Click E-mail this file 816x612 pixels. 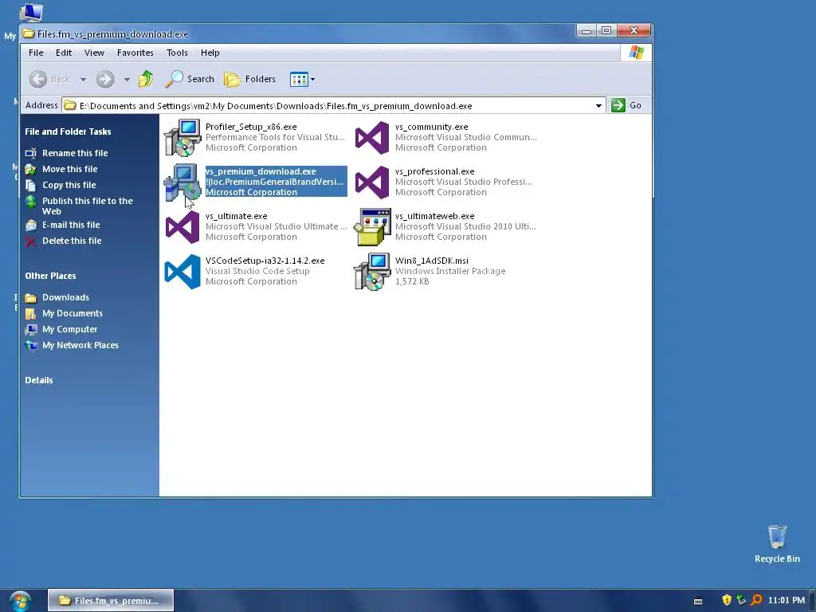pyautogui.click(x=71, y=225)
